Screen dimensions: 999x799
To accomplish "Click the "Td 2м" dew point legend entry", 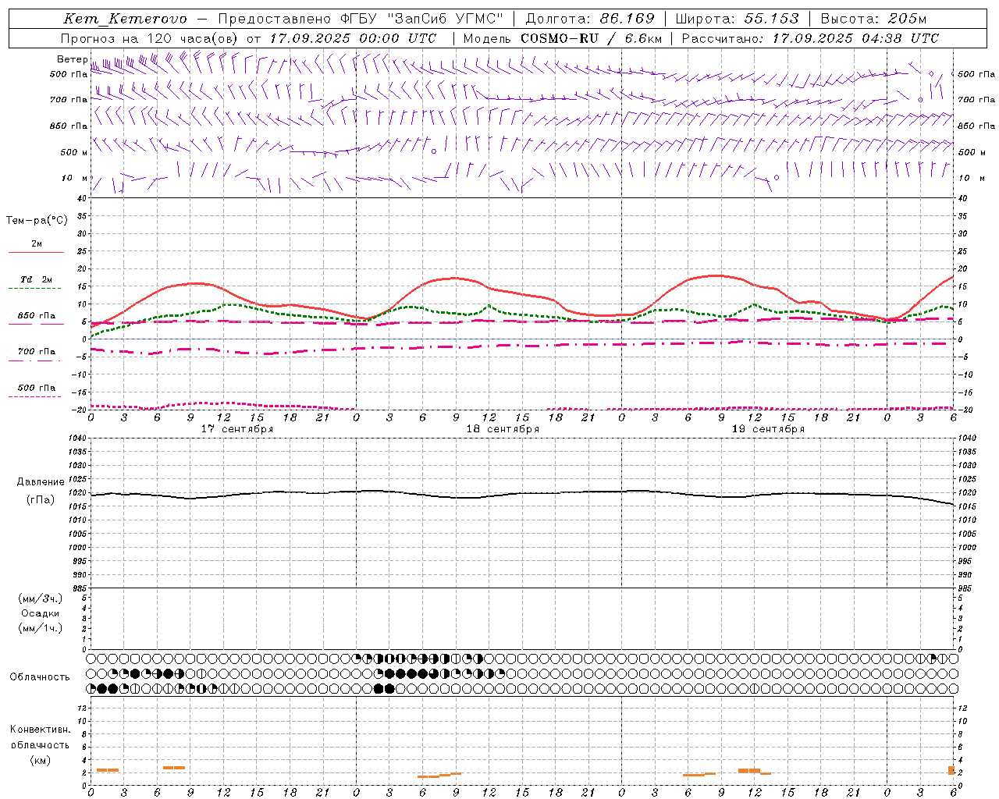I will pyautogui.click(x=37, y=279).
